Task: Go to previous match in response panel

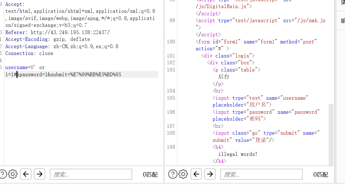Action: click(196, 174)
